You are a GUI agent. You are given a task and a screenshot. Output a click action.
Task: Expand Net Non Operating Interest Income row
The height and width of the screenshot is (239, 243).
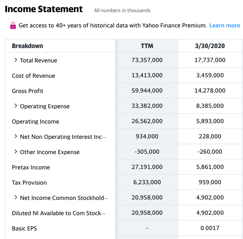pyautogui.click(x=16, y=137)
